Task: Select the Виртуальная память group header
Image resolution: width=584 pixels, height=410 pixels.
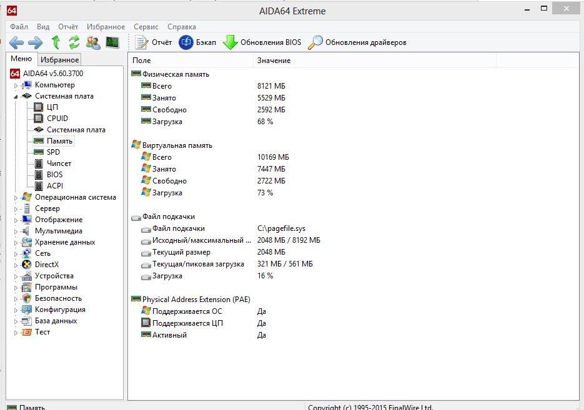Action: pyautogui.click(x=177, y=145)
